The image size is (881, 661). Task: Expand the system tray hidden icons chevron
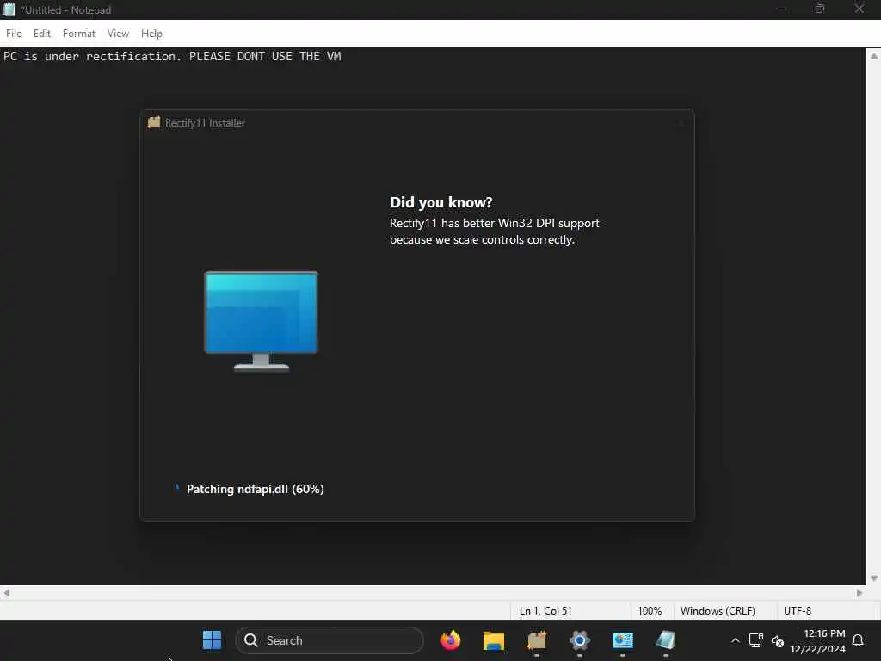click(735, 640)
